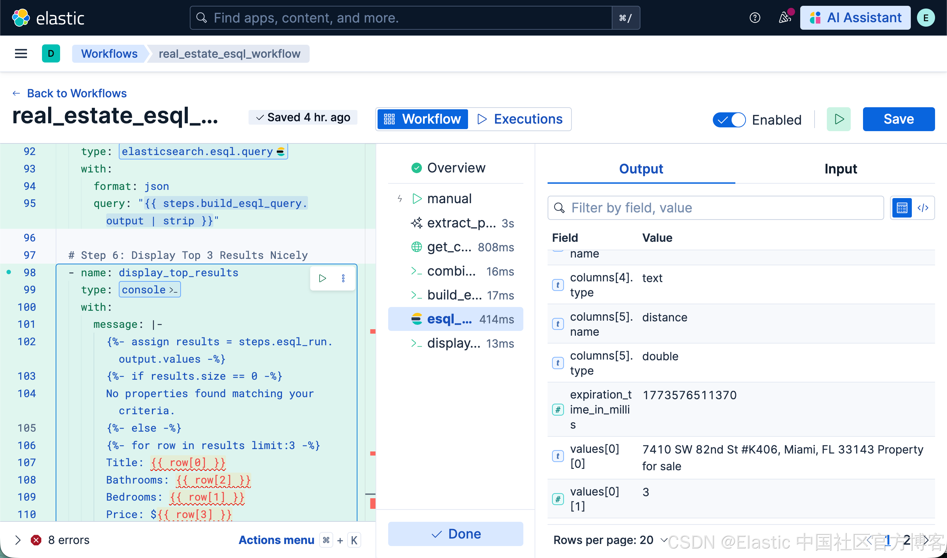This screenshot has height=558, width=947.
Task: Expand the 8 errors panel
Action: 18,540
